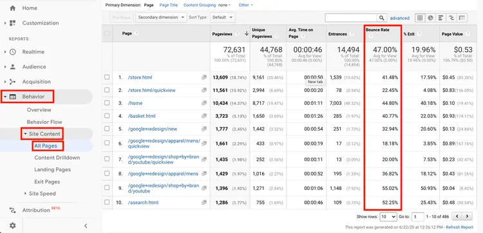Screen dimensions: 483x233
Task: Expand the Site Speed section
Action: (x=26, y=194)
